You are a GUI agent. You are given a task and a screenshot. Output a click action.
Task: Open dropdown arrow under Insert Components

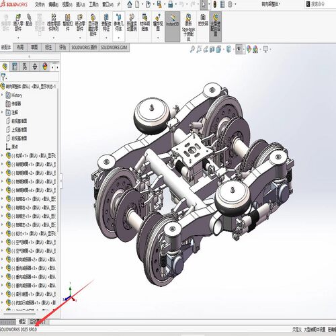pos(18,38)
